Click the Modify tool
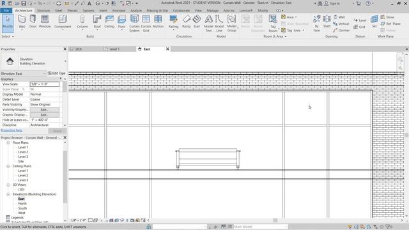Screen dimensions: 409x230 pyautogui.click(x=8, y=23)
